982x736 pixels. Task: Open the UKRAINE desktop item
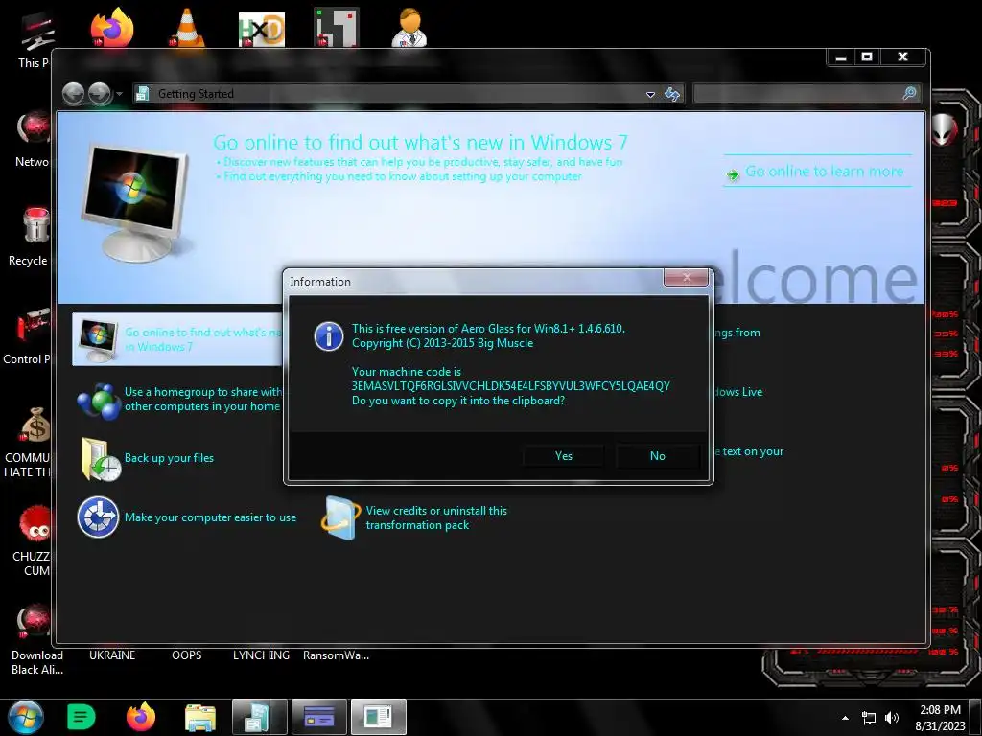pyautogui.click(x=112, y=655)
